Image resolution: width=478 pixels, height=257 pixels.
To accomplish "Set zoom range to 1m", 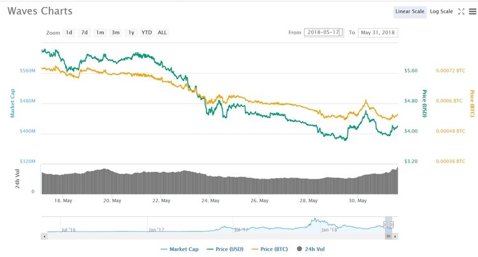I will tap(100, 32).
